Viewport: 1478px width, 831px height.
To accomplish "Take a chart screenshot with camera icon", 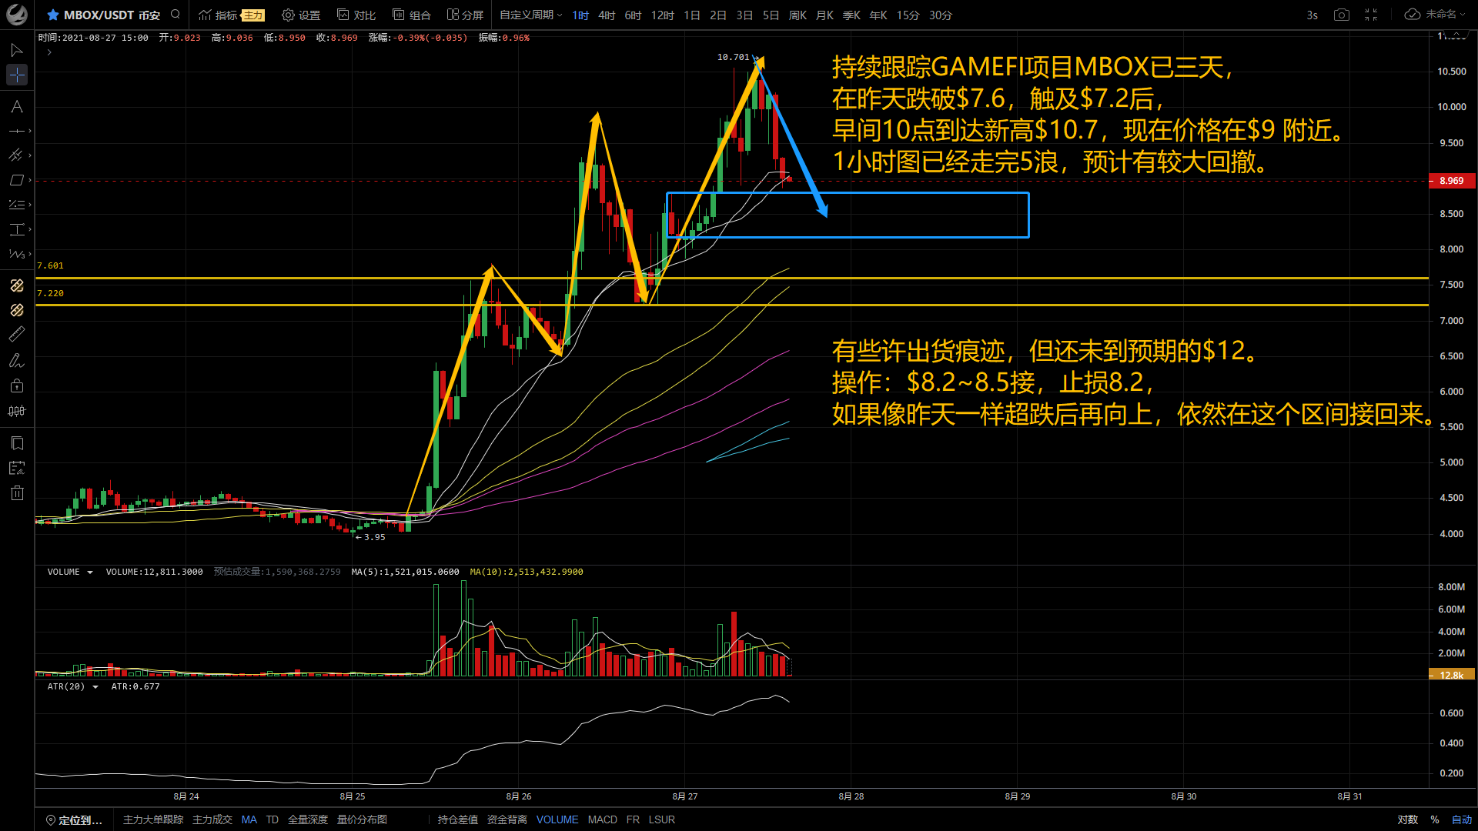I will click(1342, 15).
